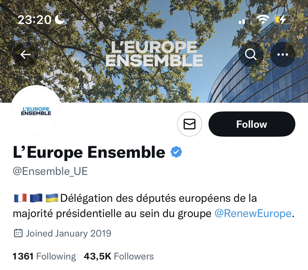Image resolution: width=308 pixels, height=270 pixels.
Task: Tap the battery charging indicator
Action: [x=282, y=19]
